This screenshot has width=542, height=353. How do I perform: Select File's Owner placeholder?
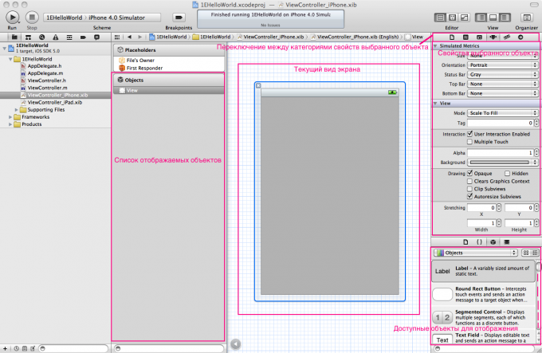coord(140,60)
